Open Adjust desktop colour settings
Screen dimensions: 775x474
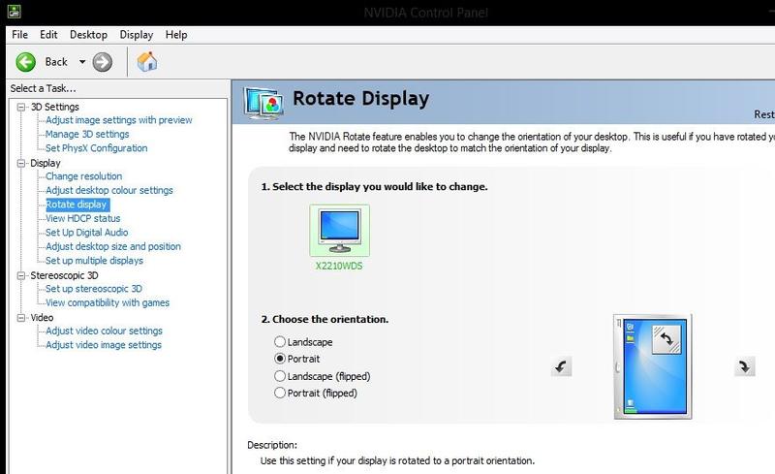pyautogui.click(x=109, y=191)
